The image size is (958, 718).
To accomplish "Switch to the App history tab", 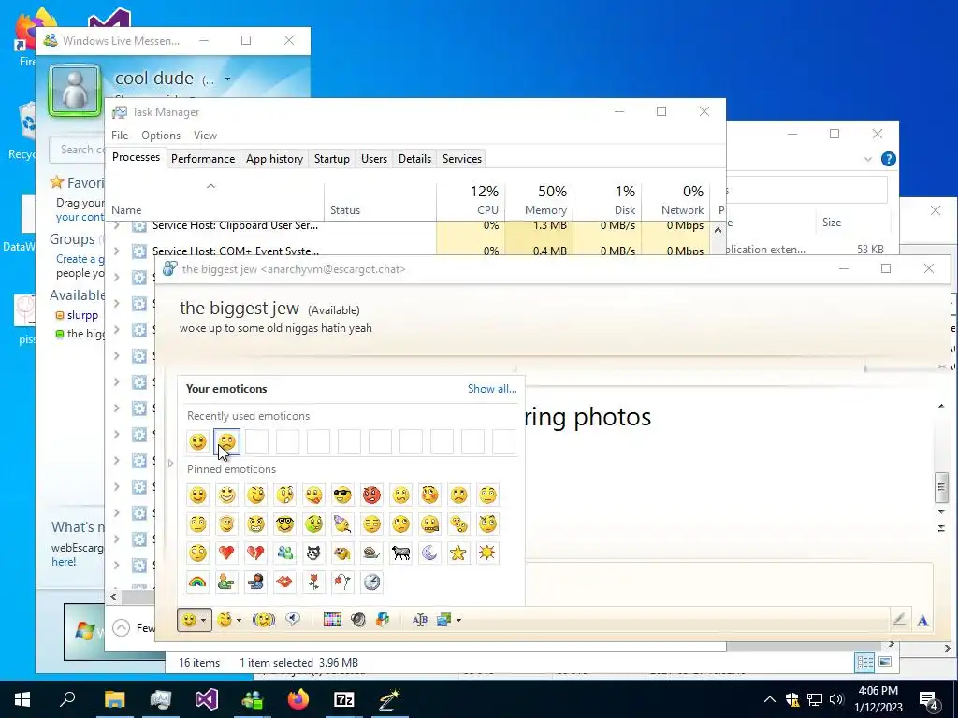I will coord(274,159).
